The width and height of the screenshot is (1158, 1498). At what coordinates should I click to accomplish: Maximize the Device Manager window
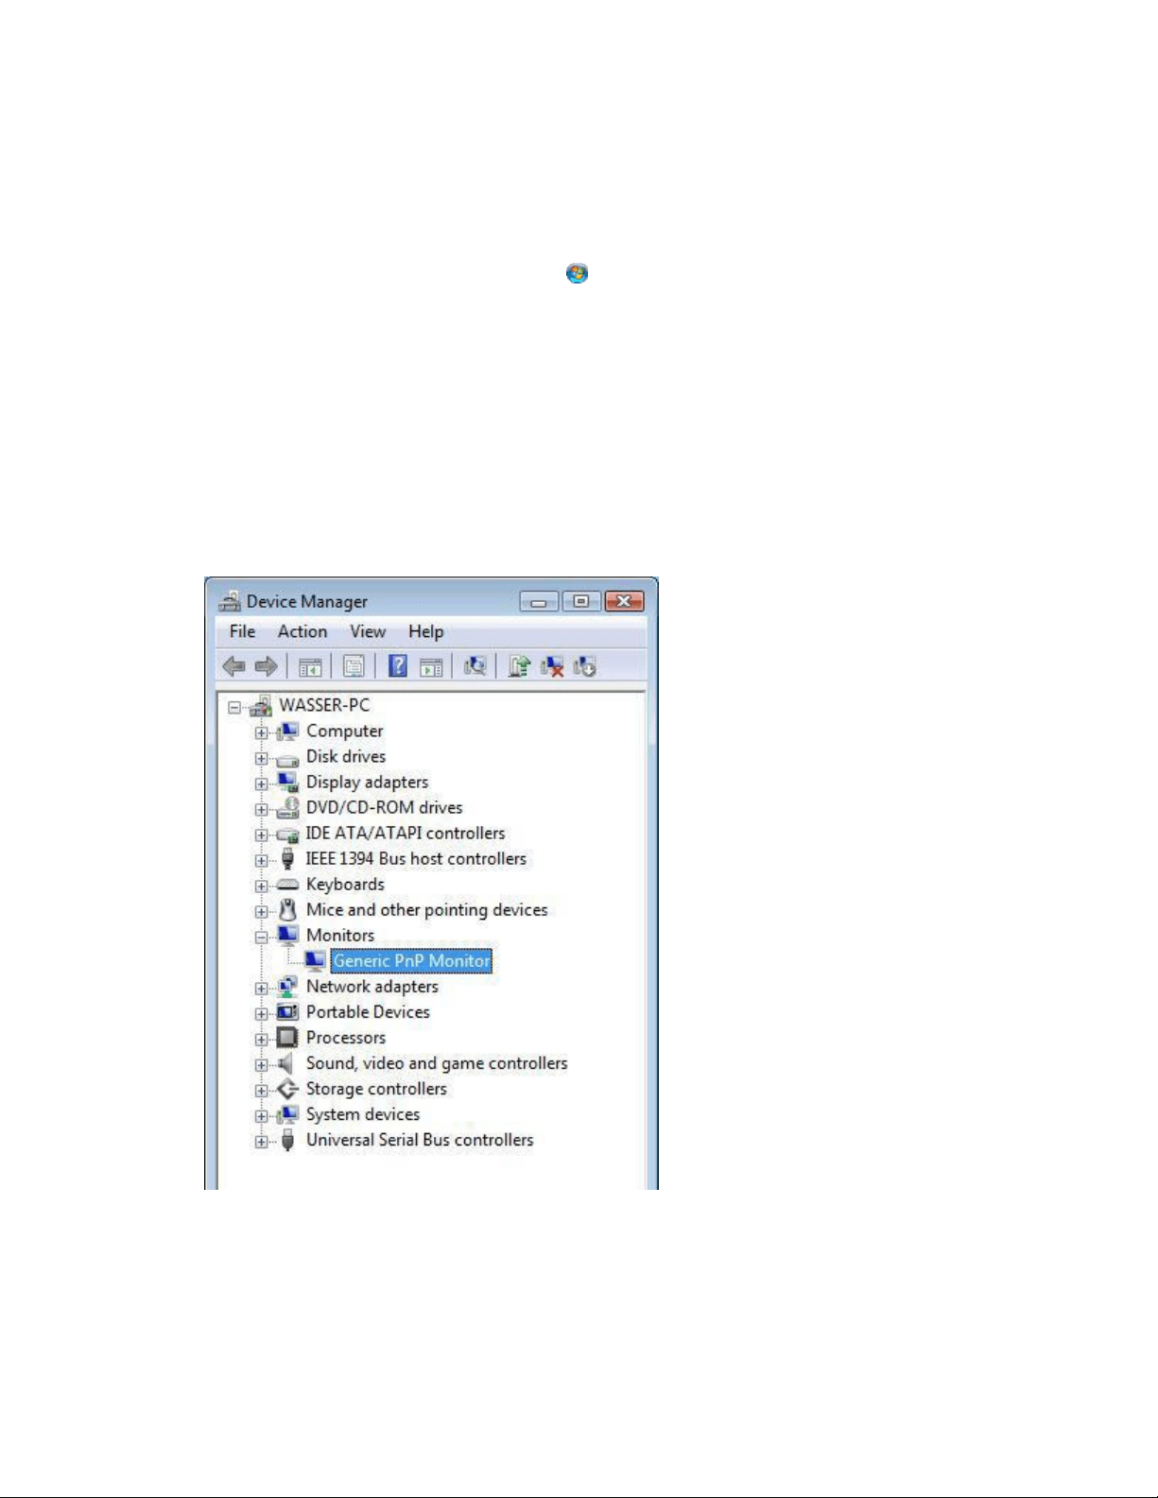581,601
